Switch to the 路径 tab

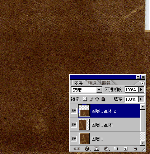point(106,83)
